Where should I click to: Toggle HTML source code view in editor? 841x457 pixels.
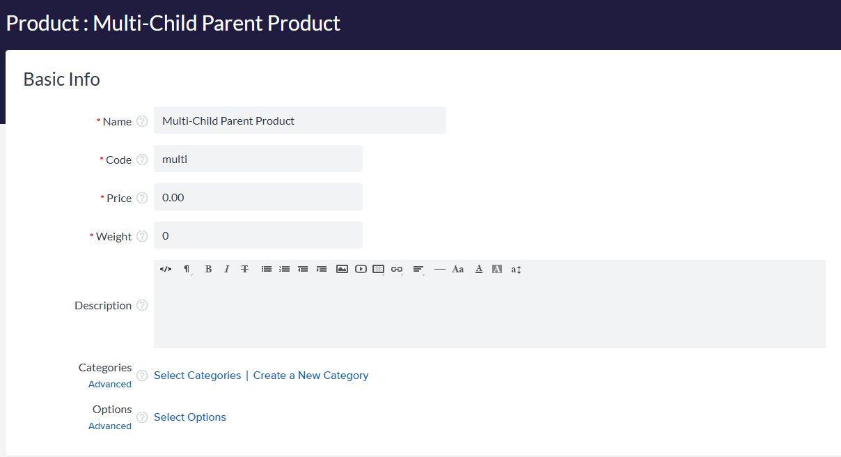point(166,269)
